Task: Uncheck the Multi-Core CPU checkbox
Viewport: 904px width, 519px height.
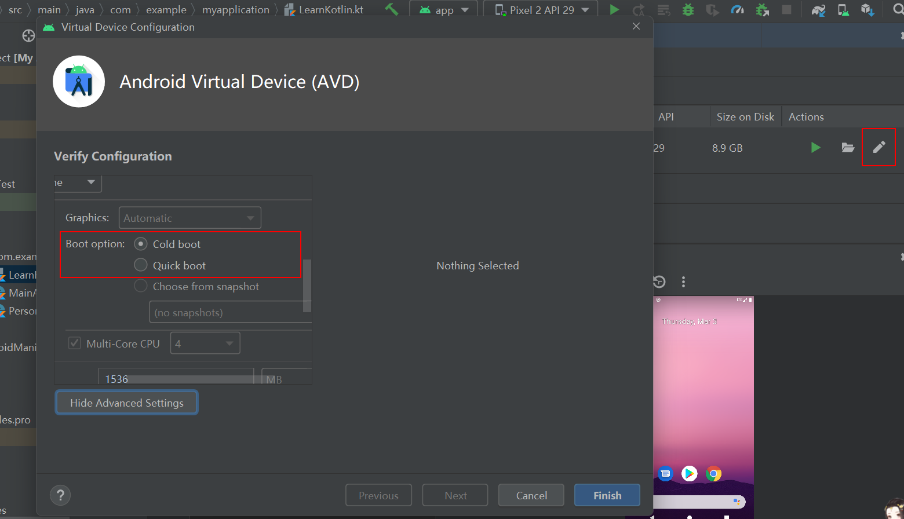Action: (x=74, y=343)
